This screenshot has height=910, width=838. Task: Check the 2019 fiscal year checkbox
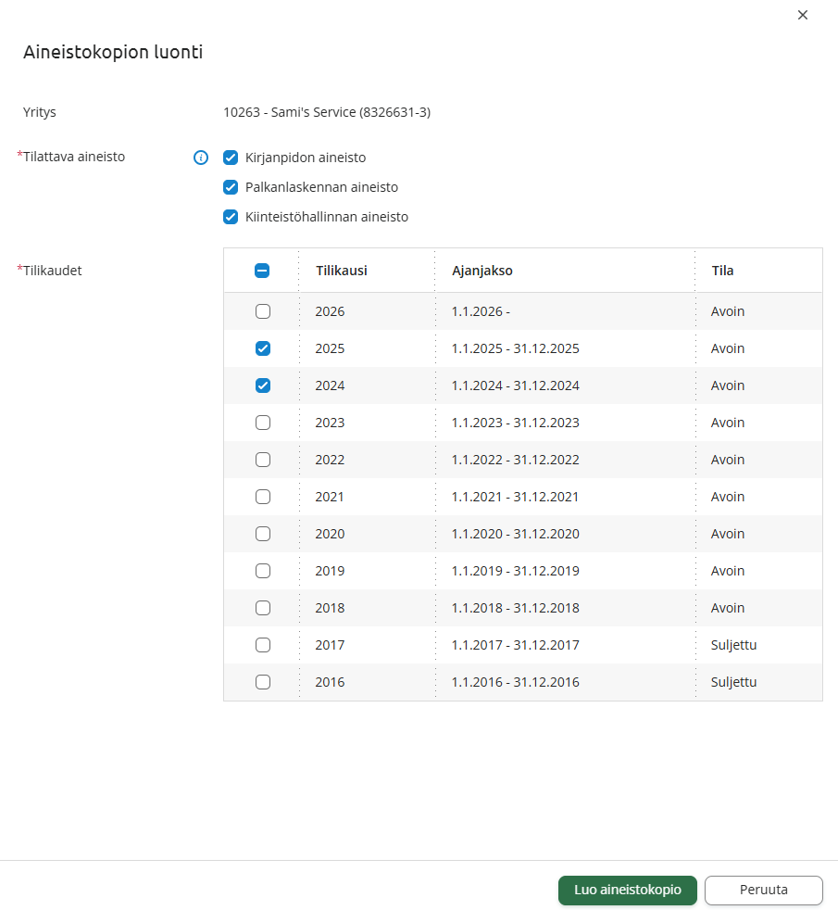[263, 571]
